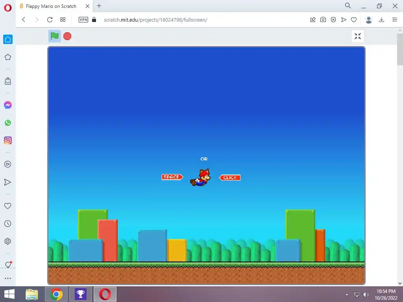This screenshot has height=302, width=403.
Task: Open Bookmarks star in sidebar
Action: click(8, 57)
